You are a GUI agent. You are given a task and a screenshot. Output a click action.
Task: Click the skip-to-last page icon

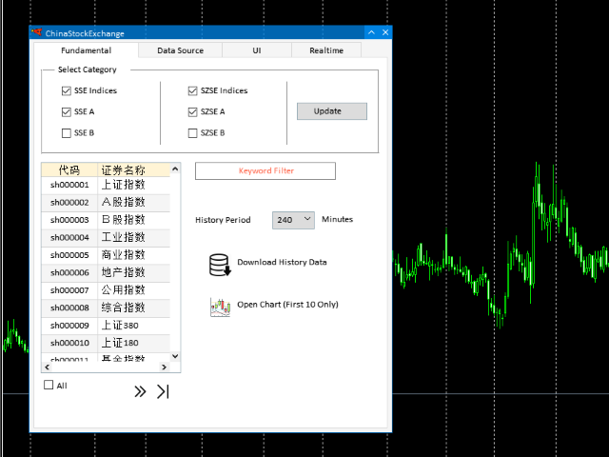click(163, 391)
